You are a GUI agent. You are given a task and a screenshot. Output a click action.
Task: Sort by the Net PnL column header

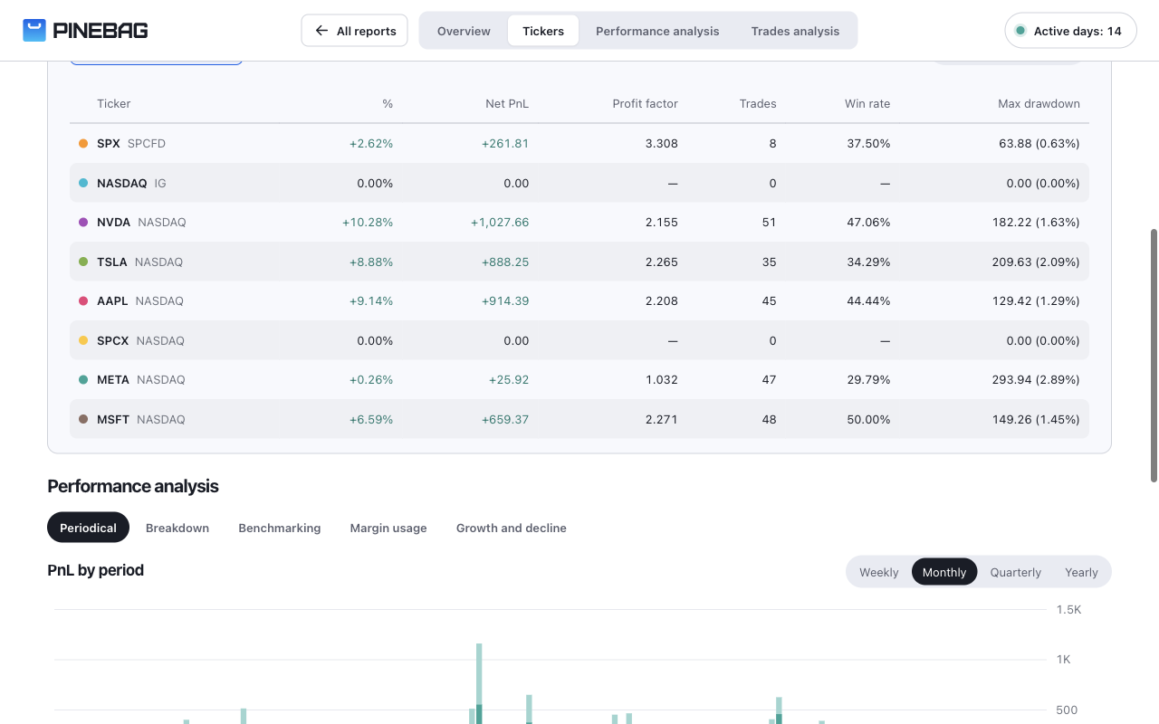(x=507, y=103)
